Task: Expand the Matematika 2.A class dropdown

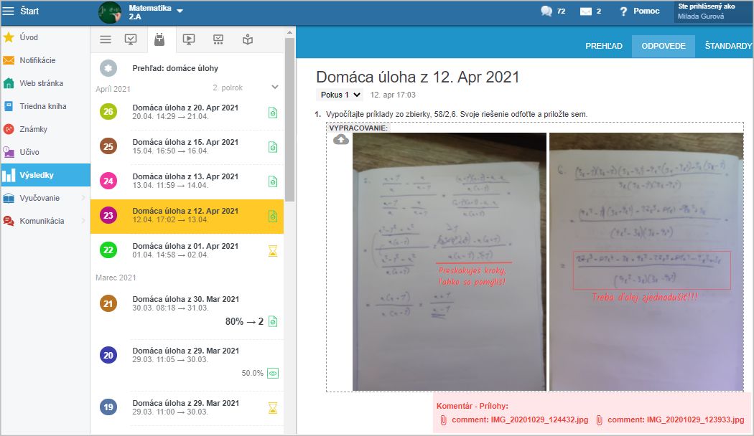Action: click(x=180, y=11)
